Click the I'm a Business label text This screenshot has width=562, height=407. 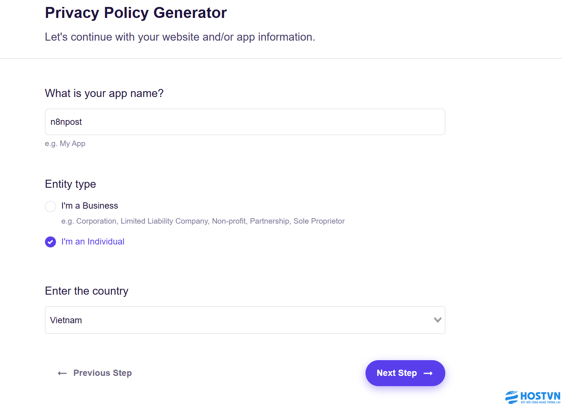90,206
